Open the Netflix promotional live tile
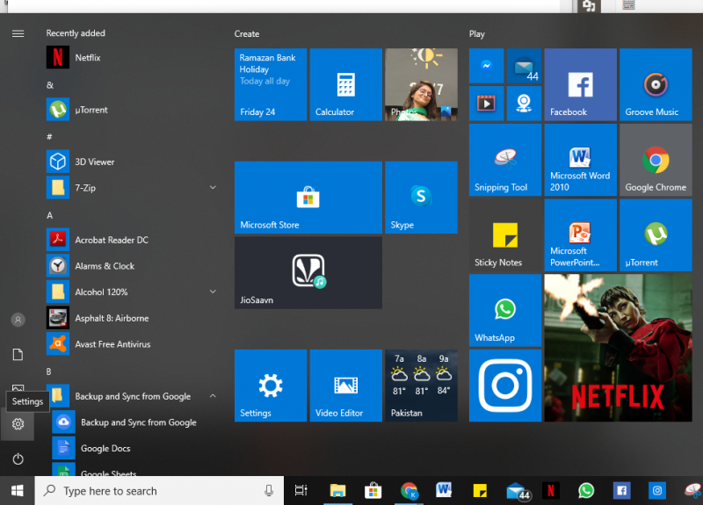The image size is (703, 505). [617, 348]
